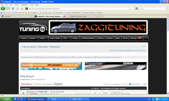
Task: Expand the ТУНИНГ navigation dropdown
Action: [47, 38]
